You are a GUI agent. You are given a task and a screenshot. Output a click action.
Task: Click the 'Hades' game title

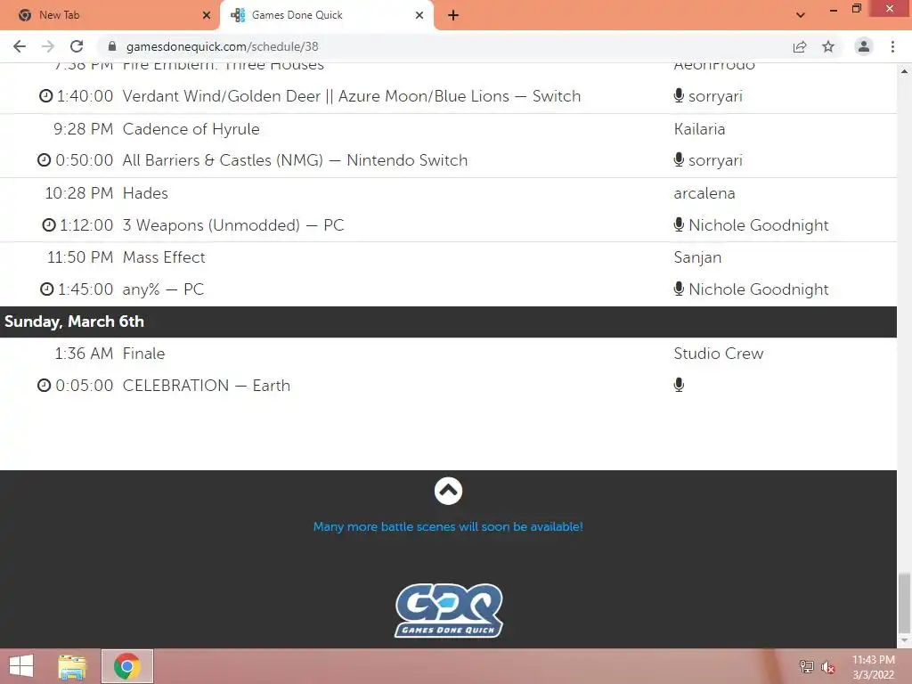(145, 193)
